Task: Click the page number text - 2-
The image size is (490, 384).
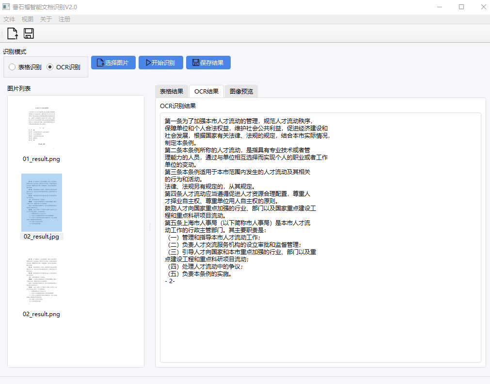Action: pos(170,281)
